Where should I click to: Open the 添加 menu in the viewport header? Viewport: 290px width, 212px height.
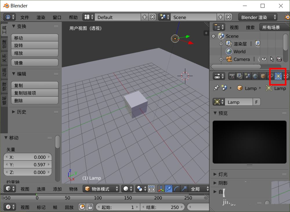57,189
